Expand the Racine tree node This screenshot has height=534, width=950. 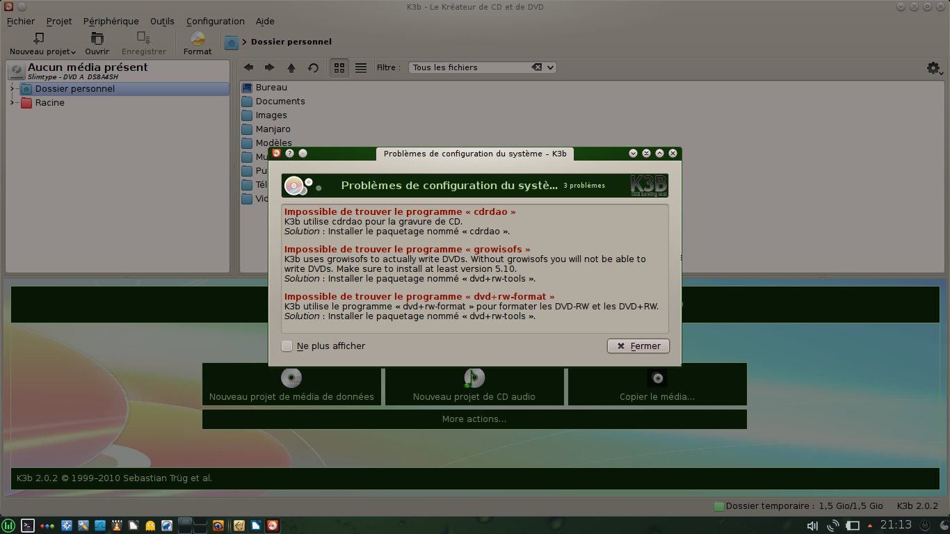[x=12, y=102]
